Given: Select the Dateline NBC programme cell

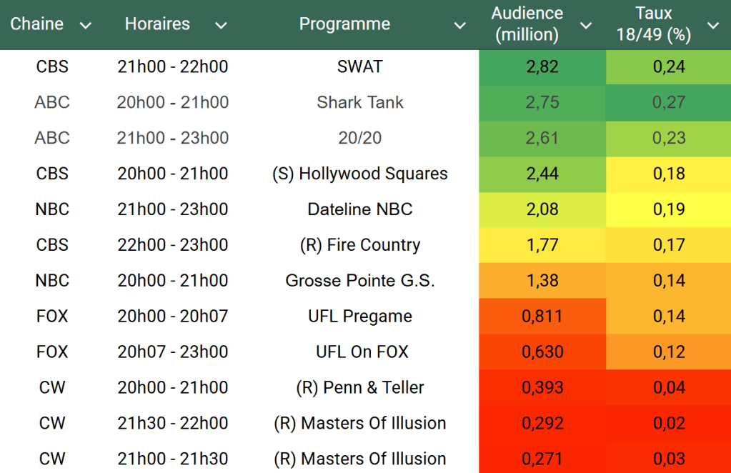Looking at the screenshot, I should (x=360, y=209).
